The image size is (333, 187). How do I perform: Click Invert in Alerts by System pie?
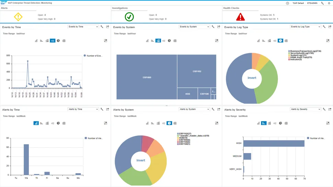coord(141,160)
